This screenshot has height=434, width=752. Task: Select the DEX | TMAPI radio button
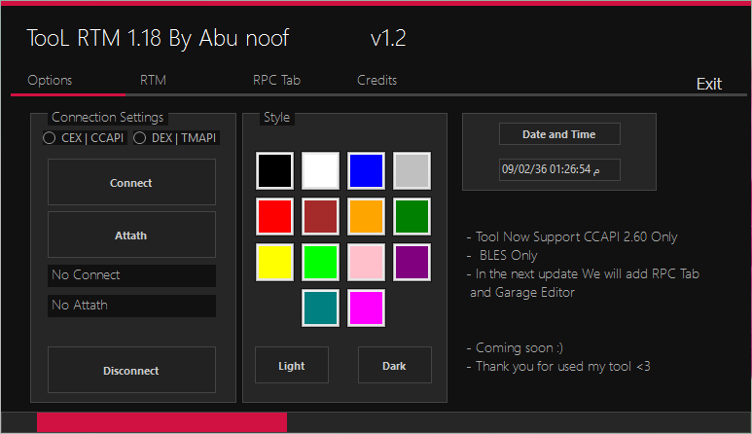pos(139,139)
